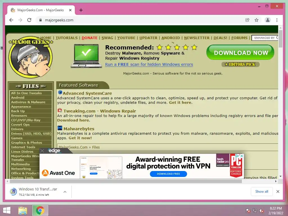Viewport: 288px width, 216px height.
Task: Expand options for the Windows 10 download
Action: [x=65, y=192]
